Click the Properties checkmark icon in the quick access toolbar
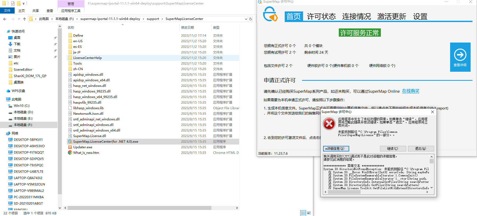 click(x=13, y=3)
